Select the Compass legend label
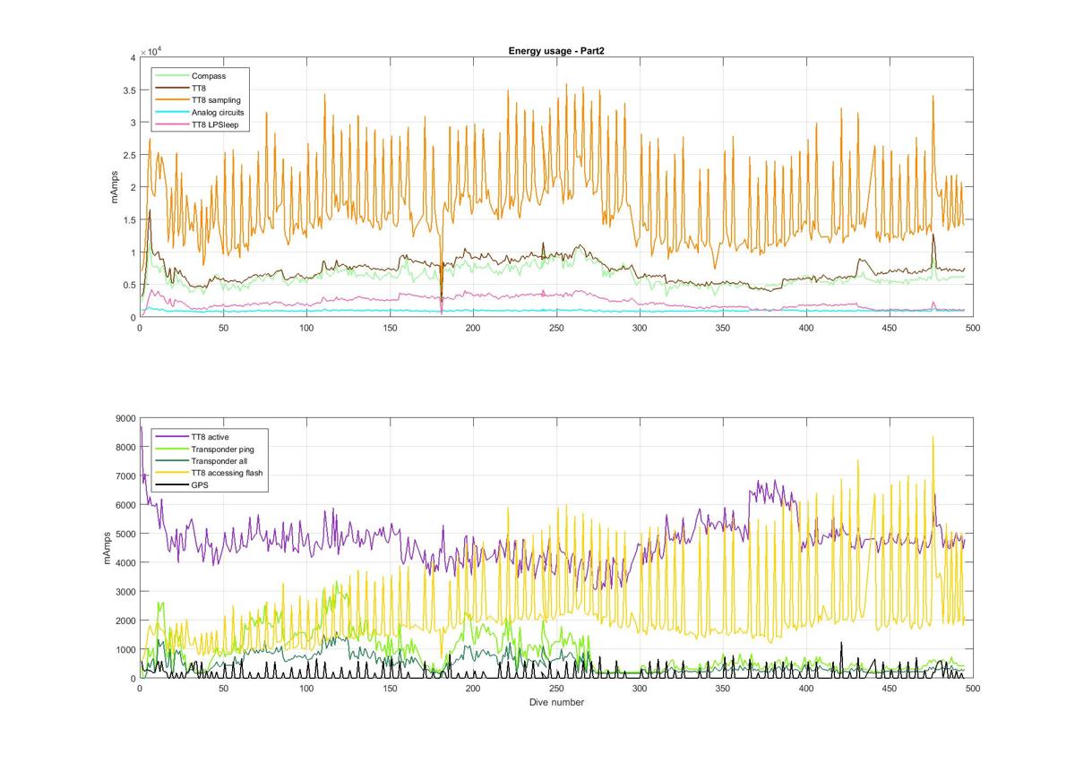Image resolution: width=1075 pixels, height=762 pixels. click(209, 76)
